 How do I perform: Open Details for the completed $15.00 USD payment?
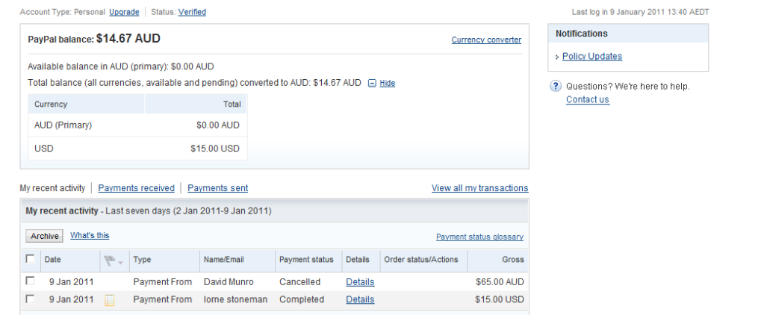click(x=360, y=299)
